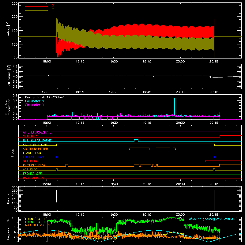Click the 19:30 tick label under Flags plot

[x=113, y=184]
